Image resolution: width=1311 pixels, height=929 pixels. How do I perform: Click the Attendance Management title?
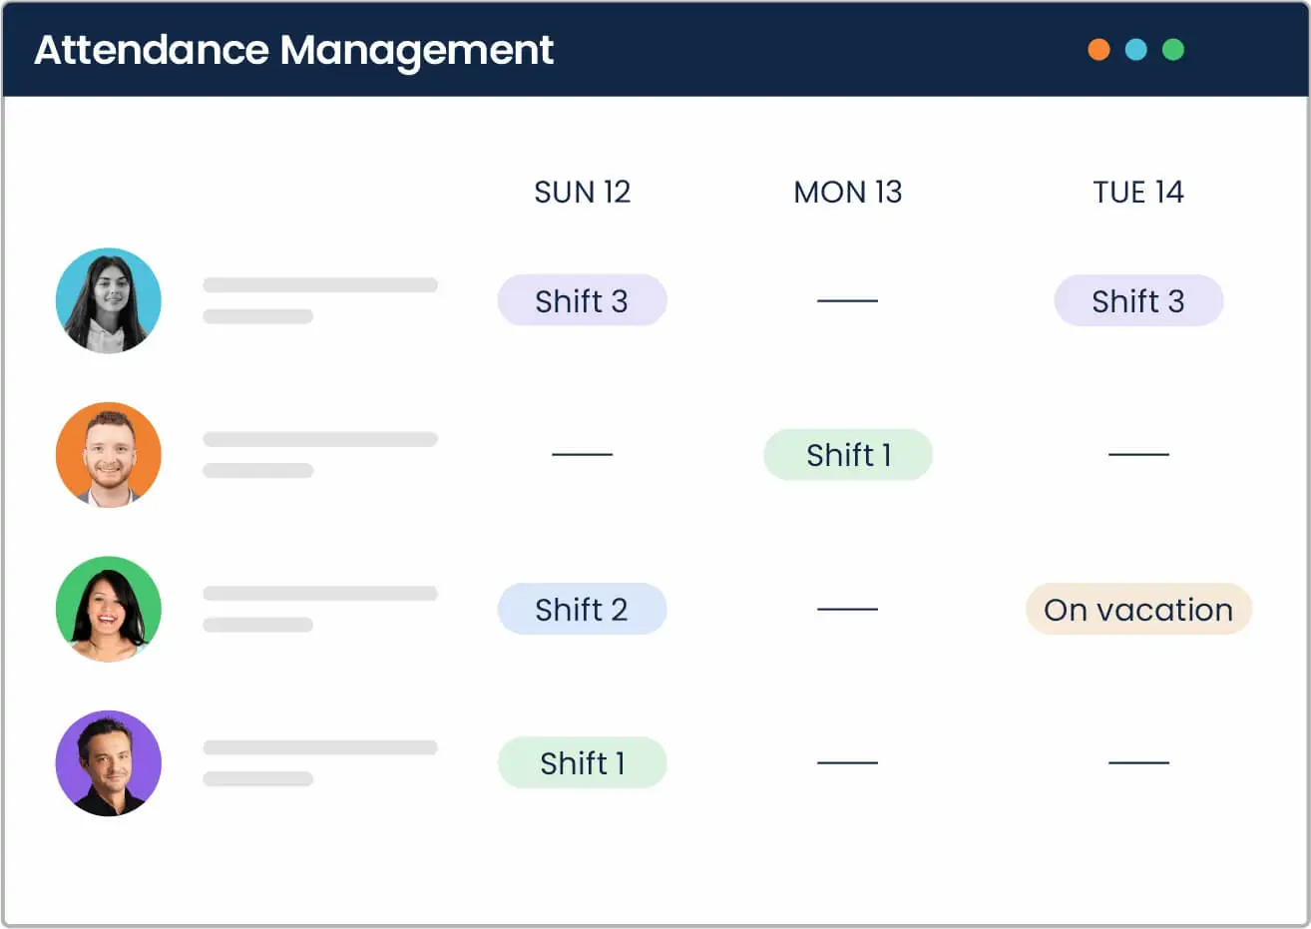[293, 50]
